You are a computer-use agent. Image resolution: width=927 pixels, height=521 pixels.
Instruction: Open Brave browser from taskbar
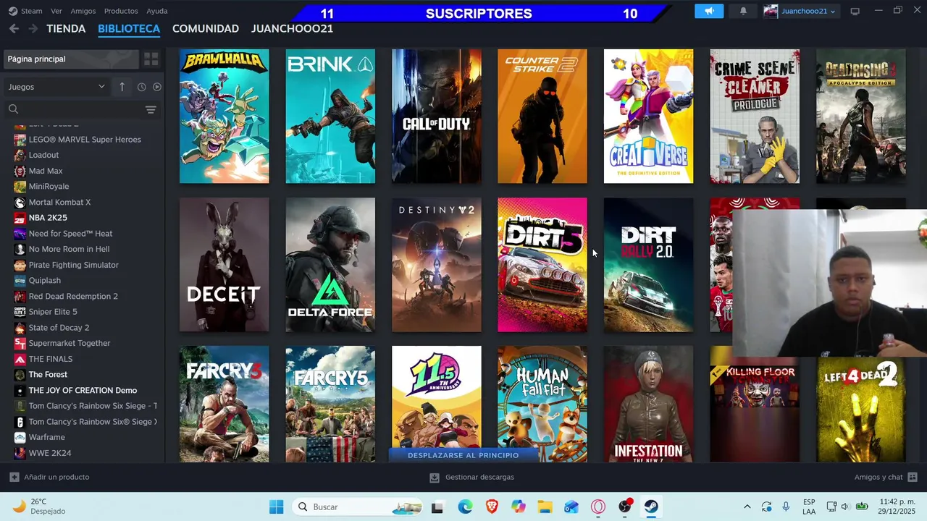(x=492, y=507)
